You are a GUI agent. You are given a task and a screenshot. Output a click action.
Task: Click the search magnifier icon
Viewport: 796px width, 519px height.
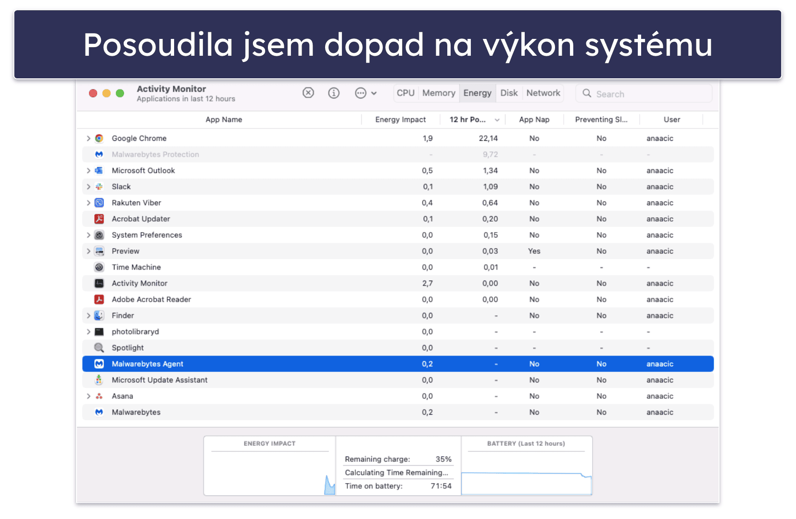pyautogui.click(x=587, y=93)
